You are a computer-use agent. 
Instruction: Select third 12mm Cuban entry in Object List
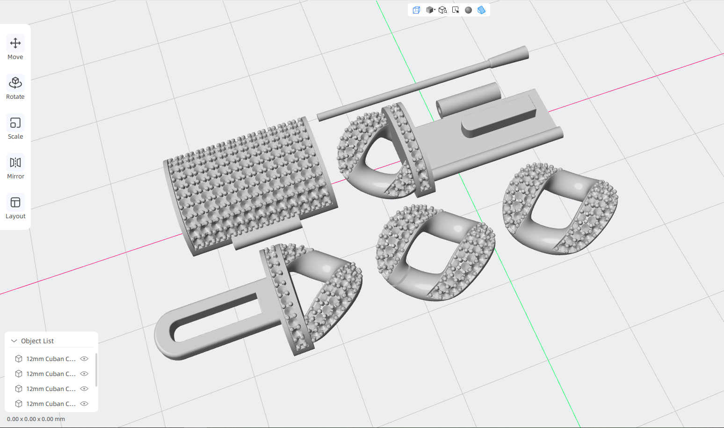(x=51, y=389)
